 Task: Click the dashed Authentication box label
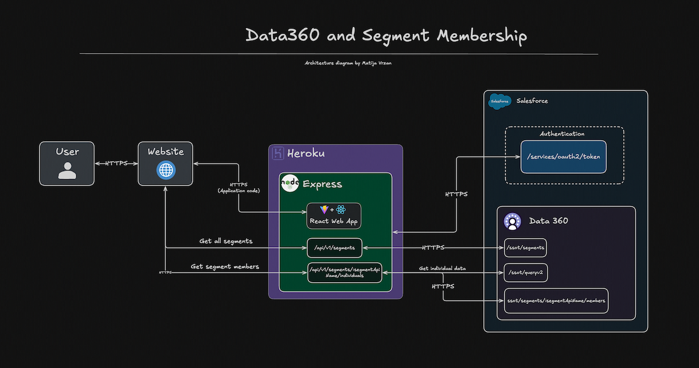pos(562,134)
